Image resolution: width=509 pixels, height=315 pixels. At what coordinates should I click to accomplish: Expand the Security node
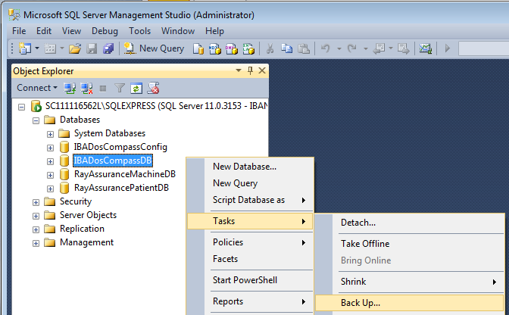point(36,201)
